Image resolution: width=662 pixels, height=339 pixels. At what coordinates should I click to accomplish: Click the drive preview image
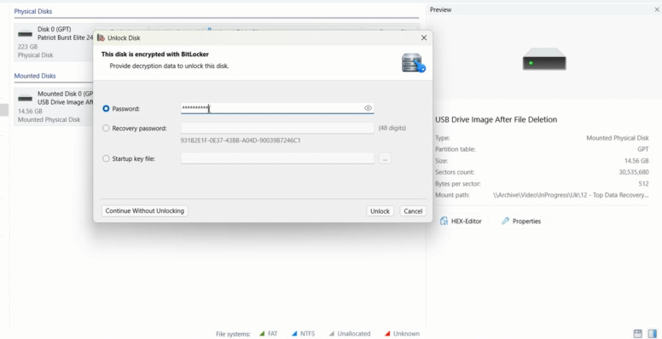[544, 59]
